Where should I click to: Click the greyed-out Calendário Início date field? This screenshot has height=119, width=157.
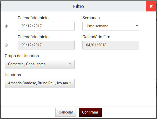[x=46, y=45]
